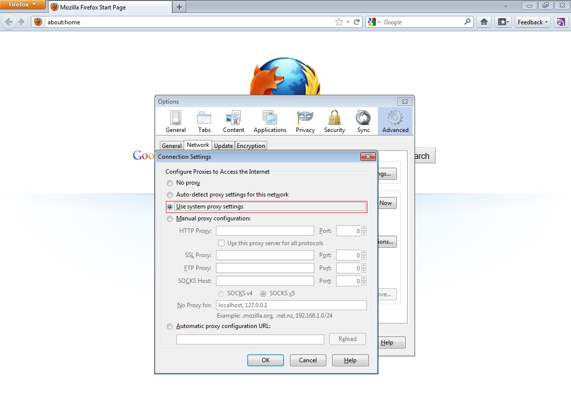Open the Security padlock panel

[334, 122]
